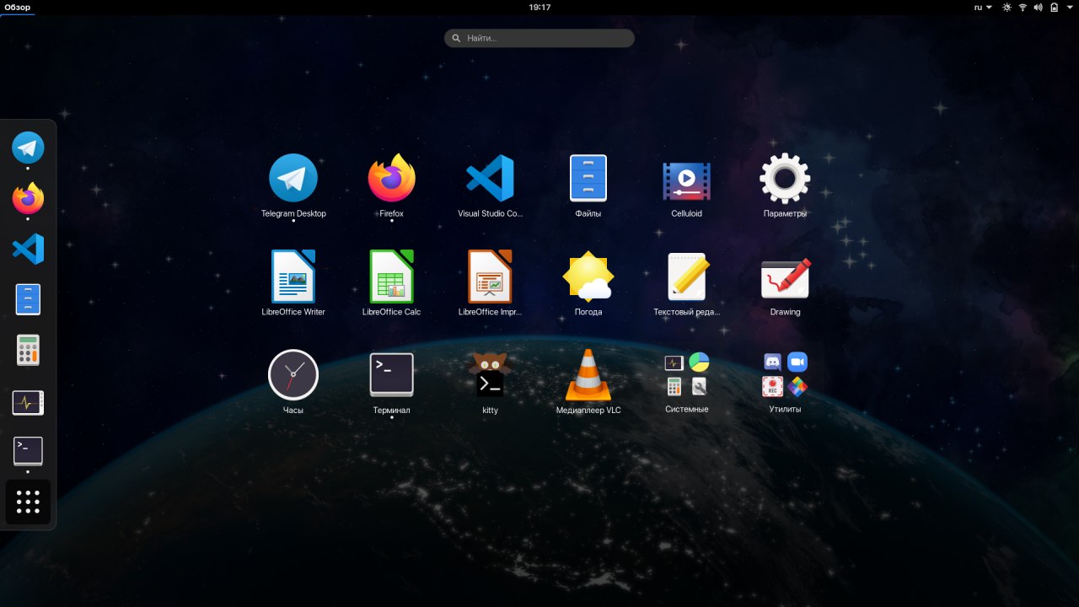Click the Wi-Fi status icon
The width and height of the screenshot is (1079, 607).
[1023, 7]
